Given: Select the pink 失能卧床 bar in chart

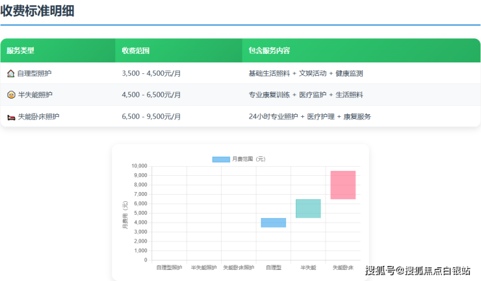Looking at the screenshot, I should [343, 185].
